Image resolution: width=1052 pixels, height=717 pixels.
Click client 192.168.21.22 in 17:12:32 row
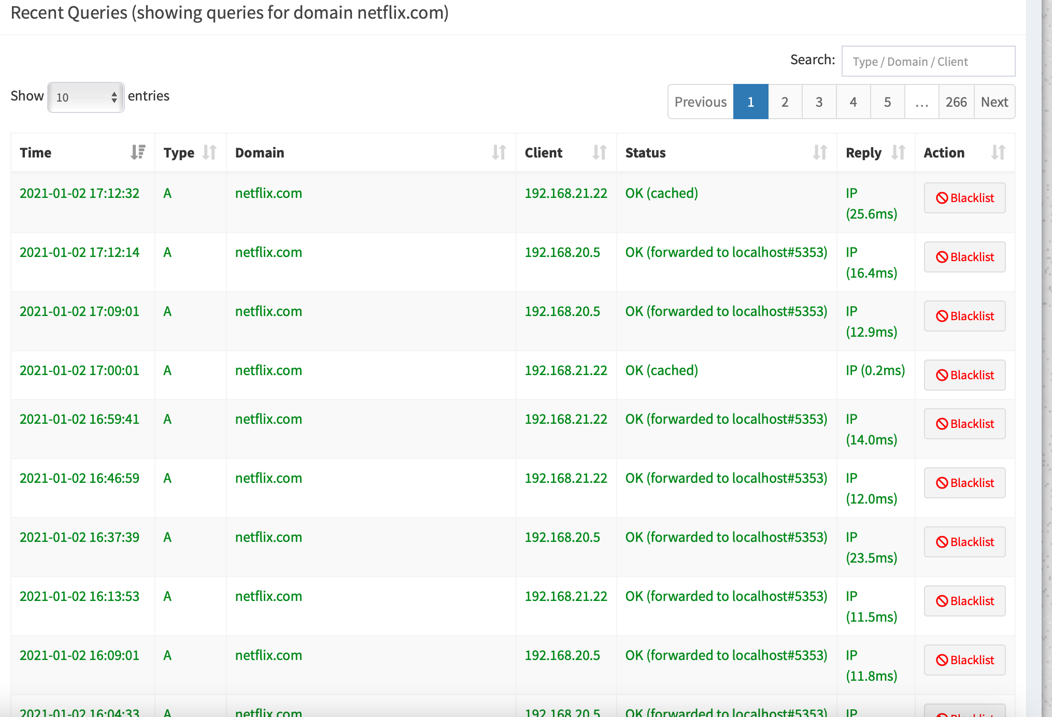tap(566, 193)
